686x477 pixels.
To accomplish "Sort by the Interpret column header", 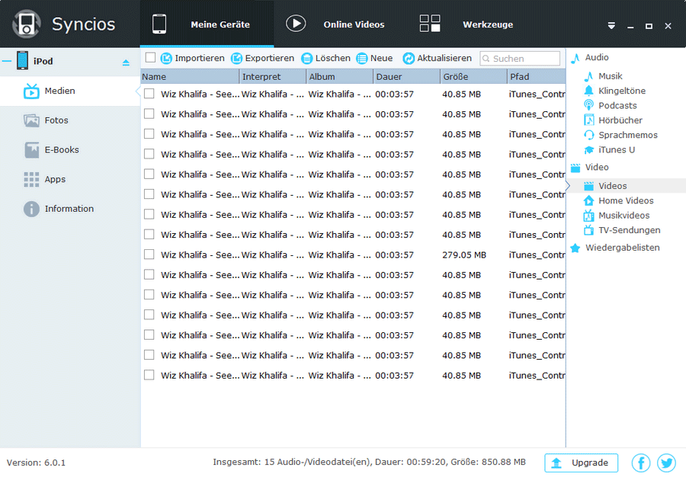I will point(273,76).
